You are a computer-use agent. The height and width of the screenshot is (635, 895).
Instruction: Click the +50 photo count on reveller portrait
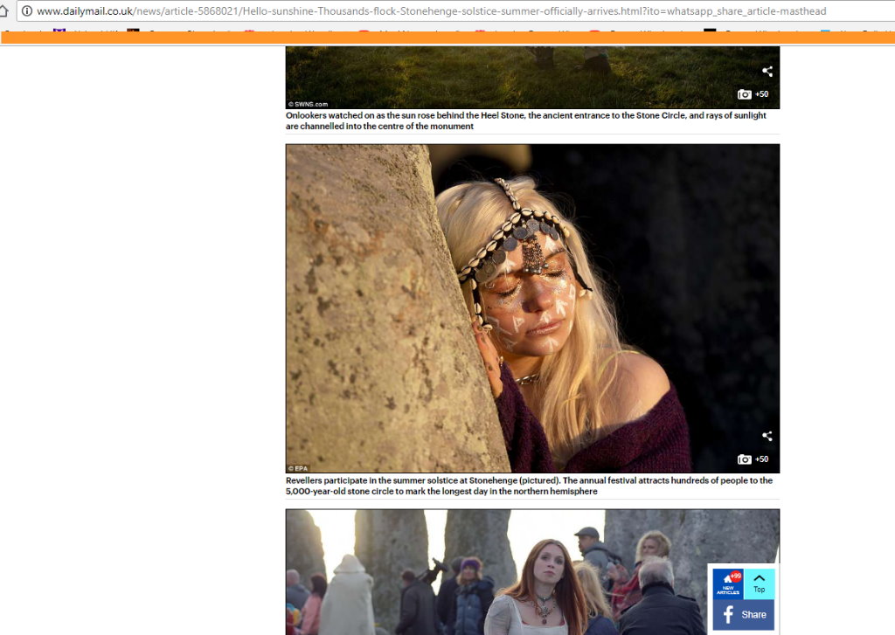[762, 459]
